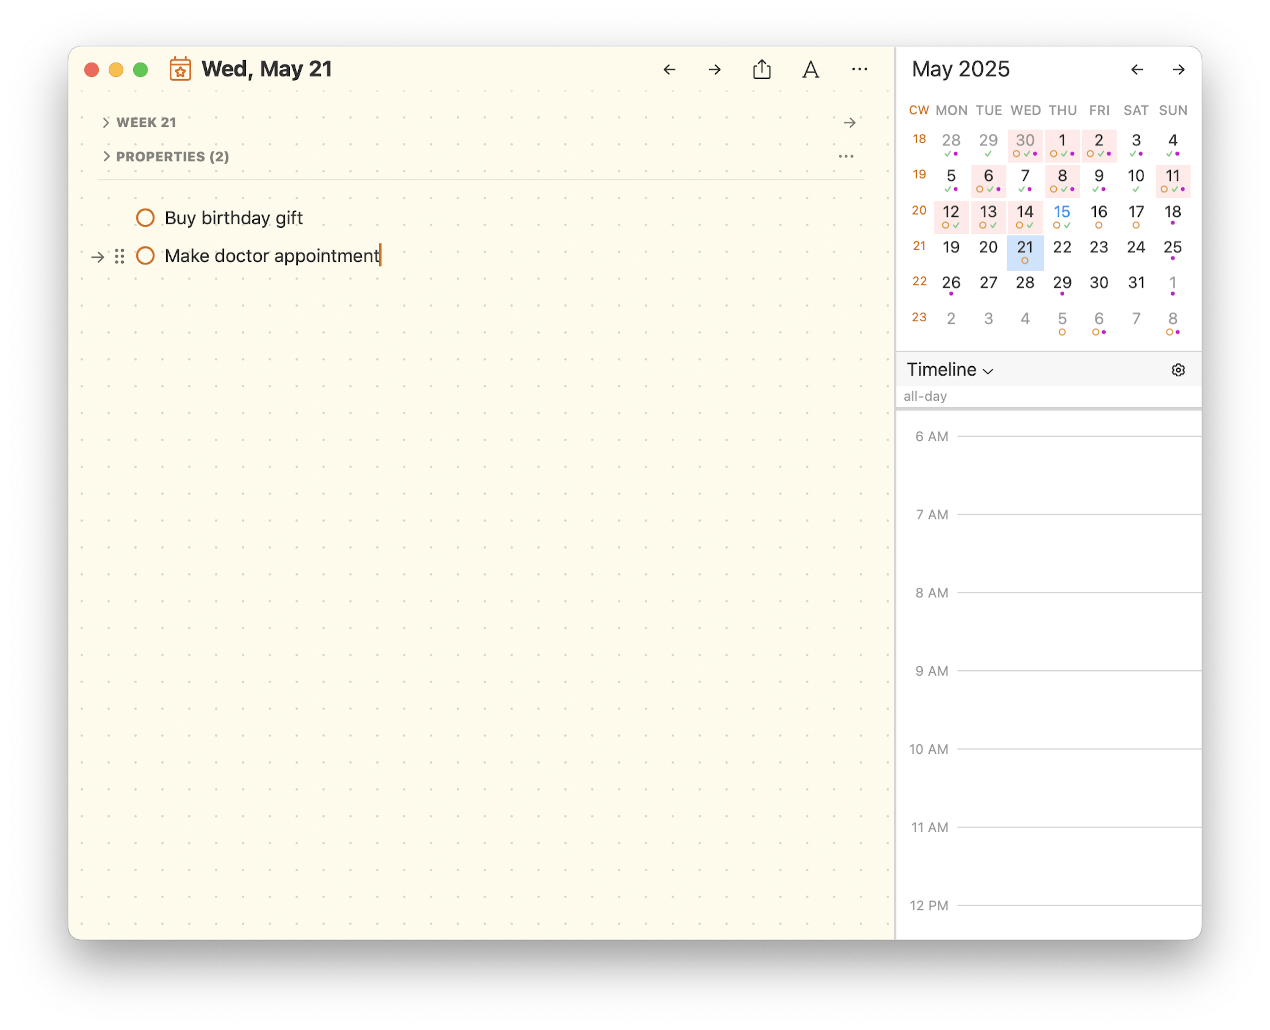1270x1030 pixels.
Task: Go back with note header left arrow
Action: (669, 70)
